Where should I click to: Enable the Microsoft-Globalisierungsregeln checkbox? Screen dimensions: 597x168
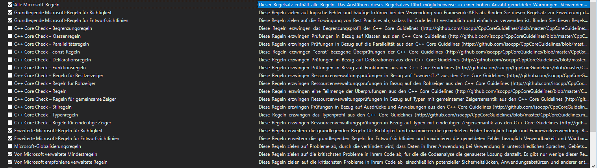click(x=10, y=146)
